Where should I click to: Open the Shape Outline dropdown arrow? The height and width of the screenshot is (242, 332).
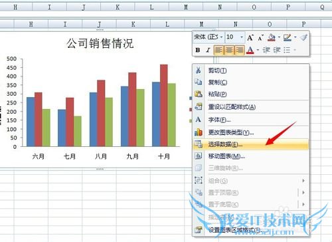295,37
